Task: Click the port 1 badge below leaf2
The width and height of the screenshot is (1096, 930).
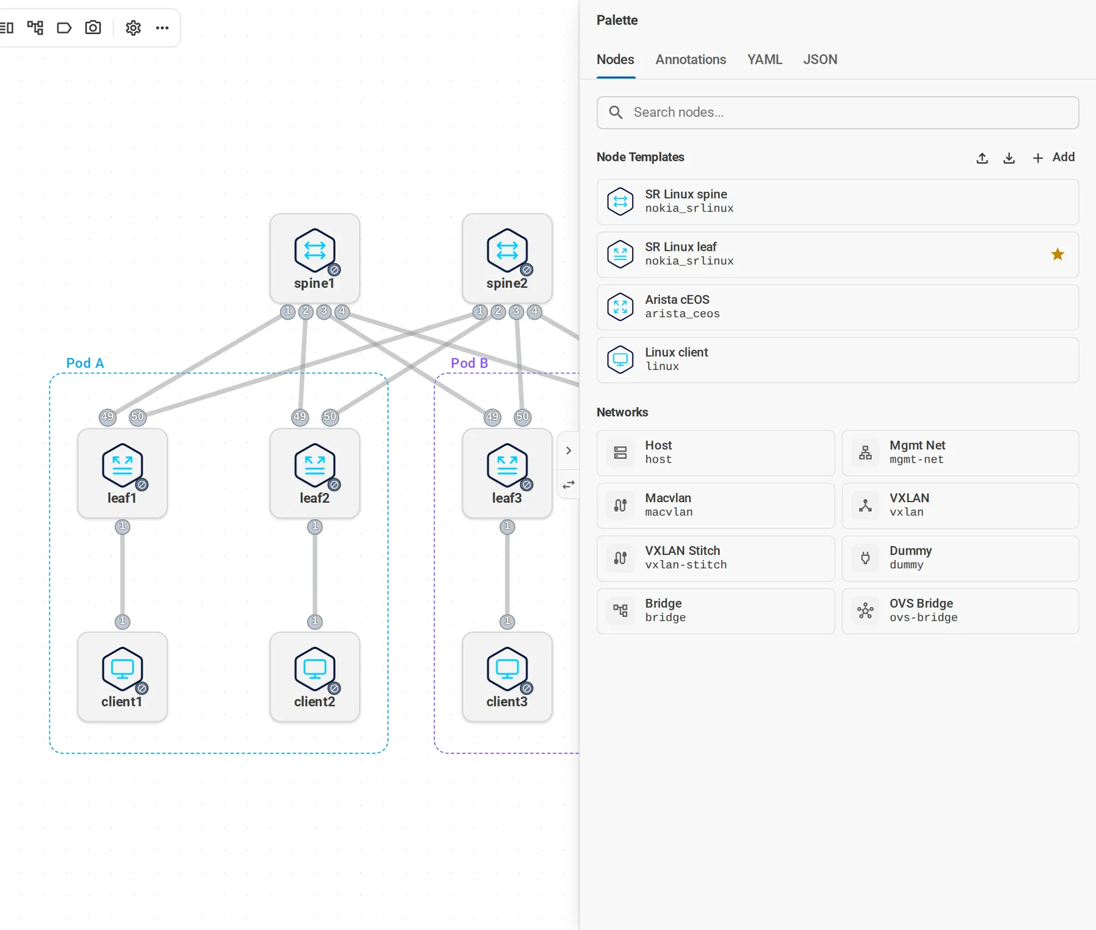Action: point(315,526)
